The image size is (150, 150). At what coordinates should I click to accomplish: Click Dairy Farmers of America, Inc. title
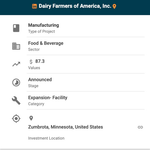pos(75,6)
